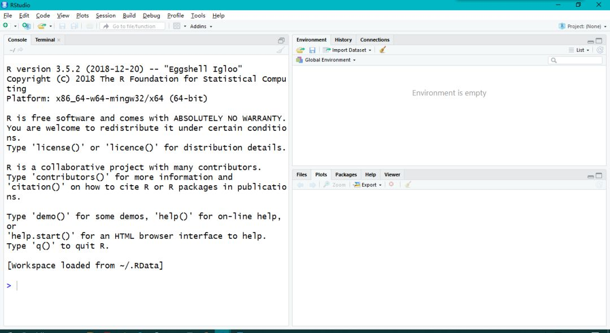Minimize the Plots pane
This screenshot has height=333, width=610.
pyautogui.click(x=591, y=176)
